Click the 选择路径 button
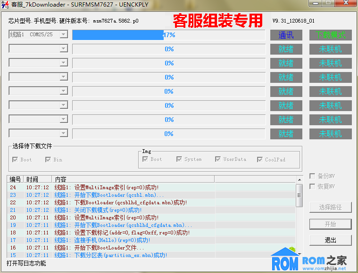 [330, 207]
